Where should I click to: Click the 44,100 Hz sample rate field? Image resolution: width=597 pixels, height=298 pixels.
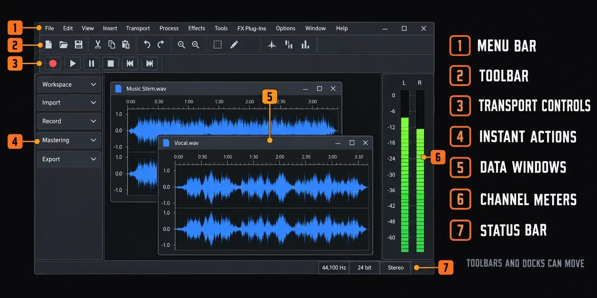pos(334,267)
